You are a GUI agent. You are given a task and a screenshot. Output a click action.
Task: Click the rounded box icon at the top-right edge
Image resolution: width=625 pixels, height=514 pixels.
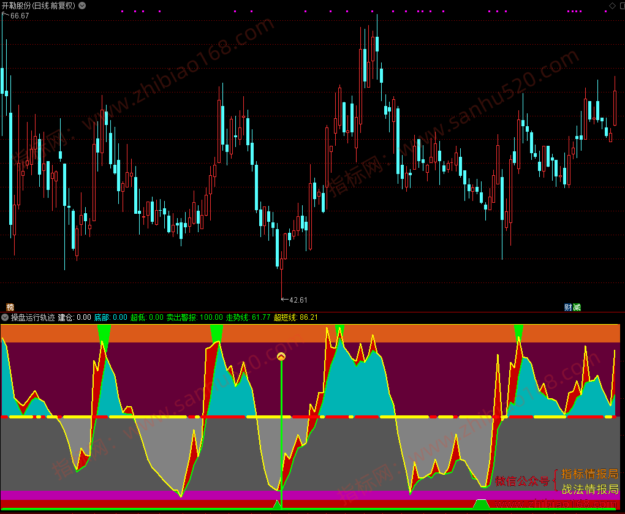(623, 6)
